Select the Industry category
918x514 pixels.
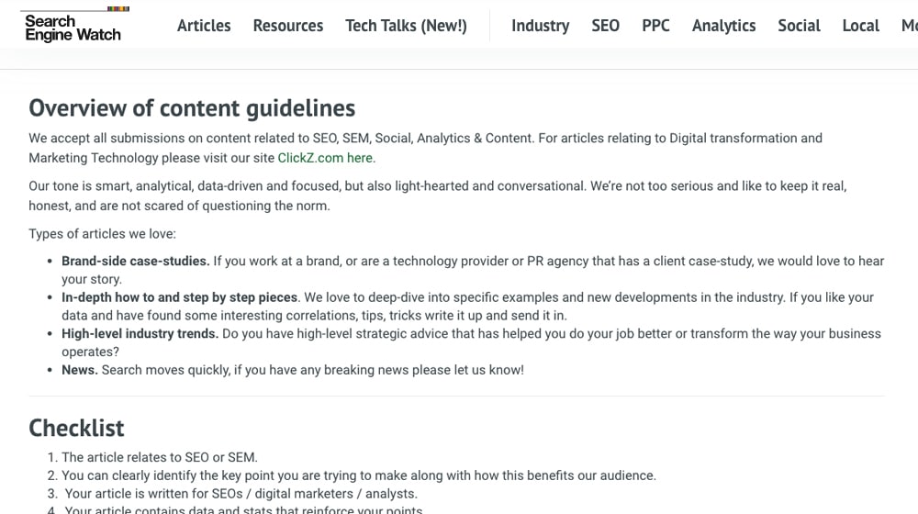click(540, 26)
